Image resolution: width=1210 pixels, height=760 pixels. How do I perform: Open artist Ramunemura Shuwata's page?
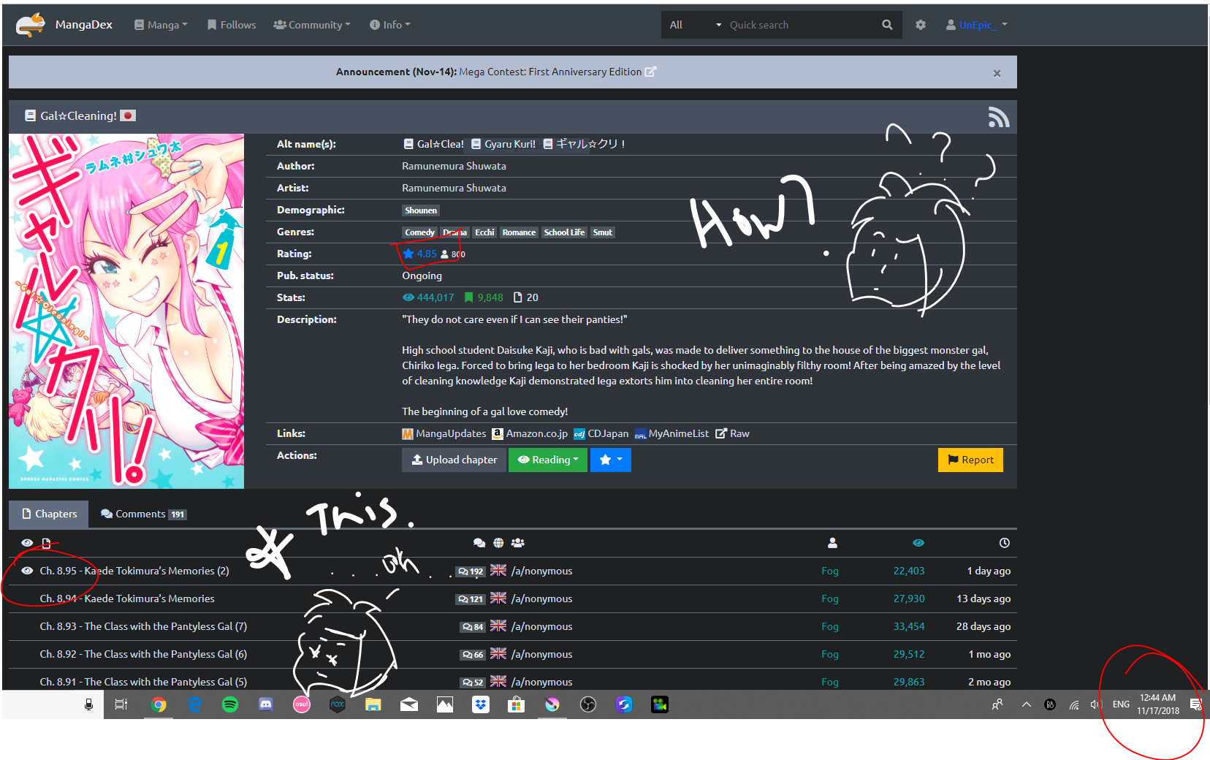pos(454,188)
